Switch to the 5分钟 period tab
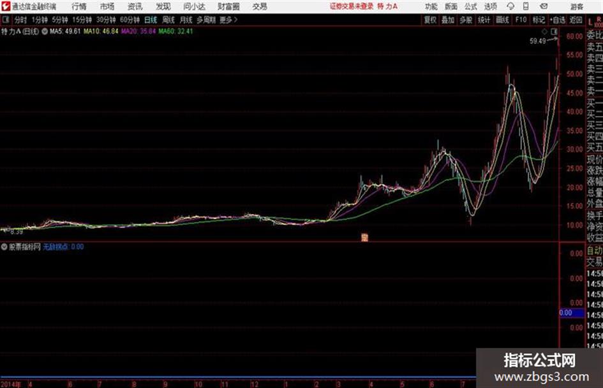This screenshot has height=388, width=603. (x=60, y=20)
